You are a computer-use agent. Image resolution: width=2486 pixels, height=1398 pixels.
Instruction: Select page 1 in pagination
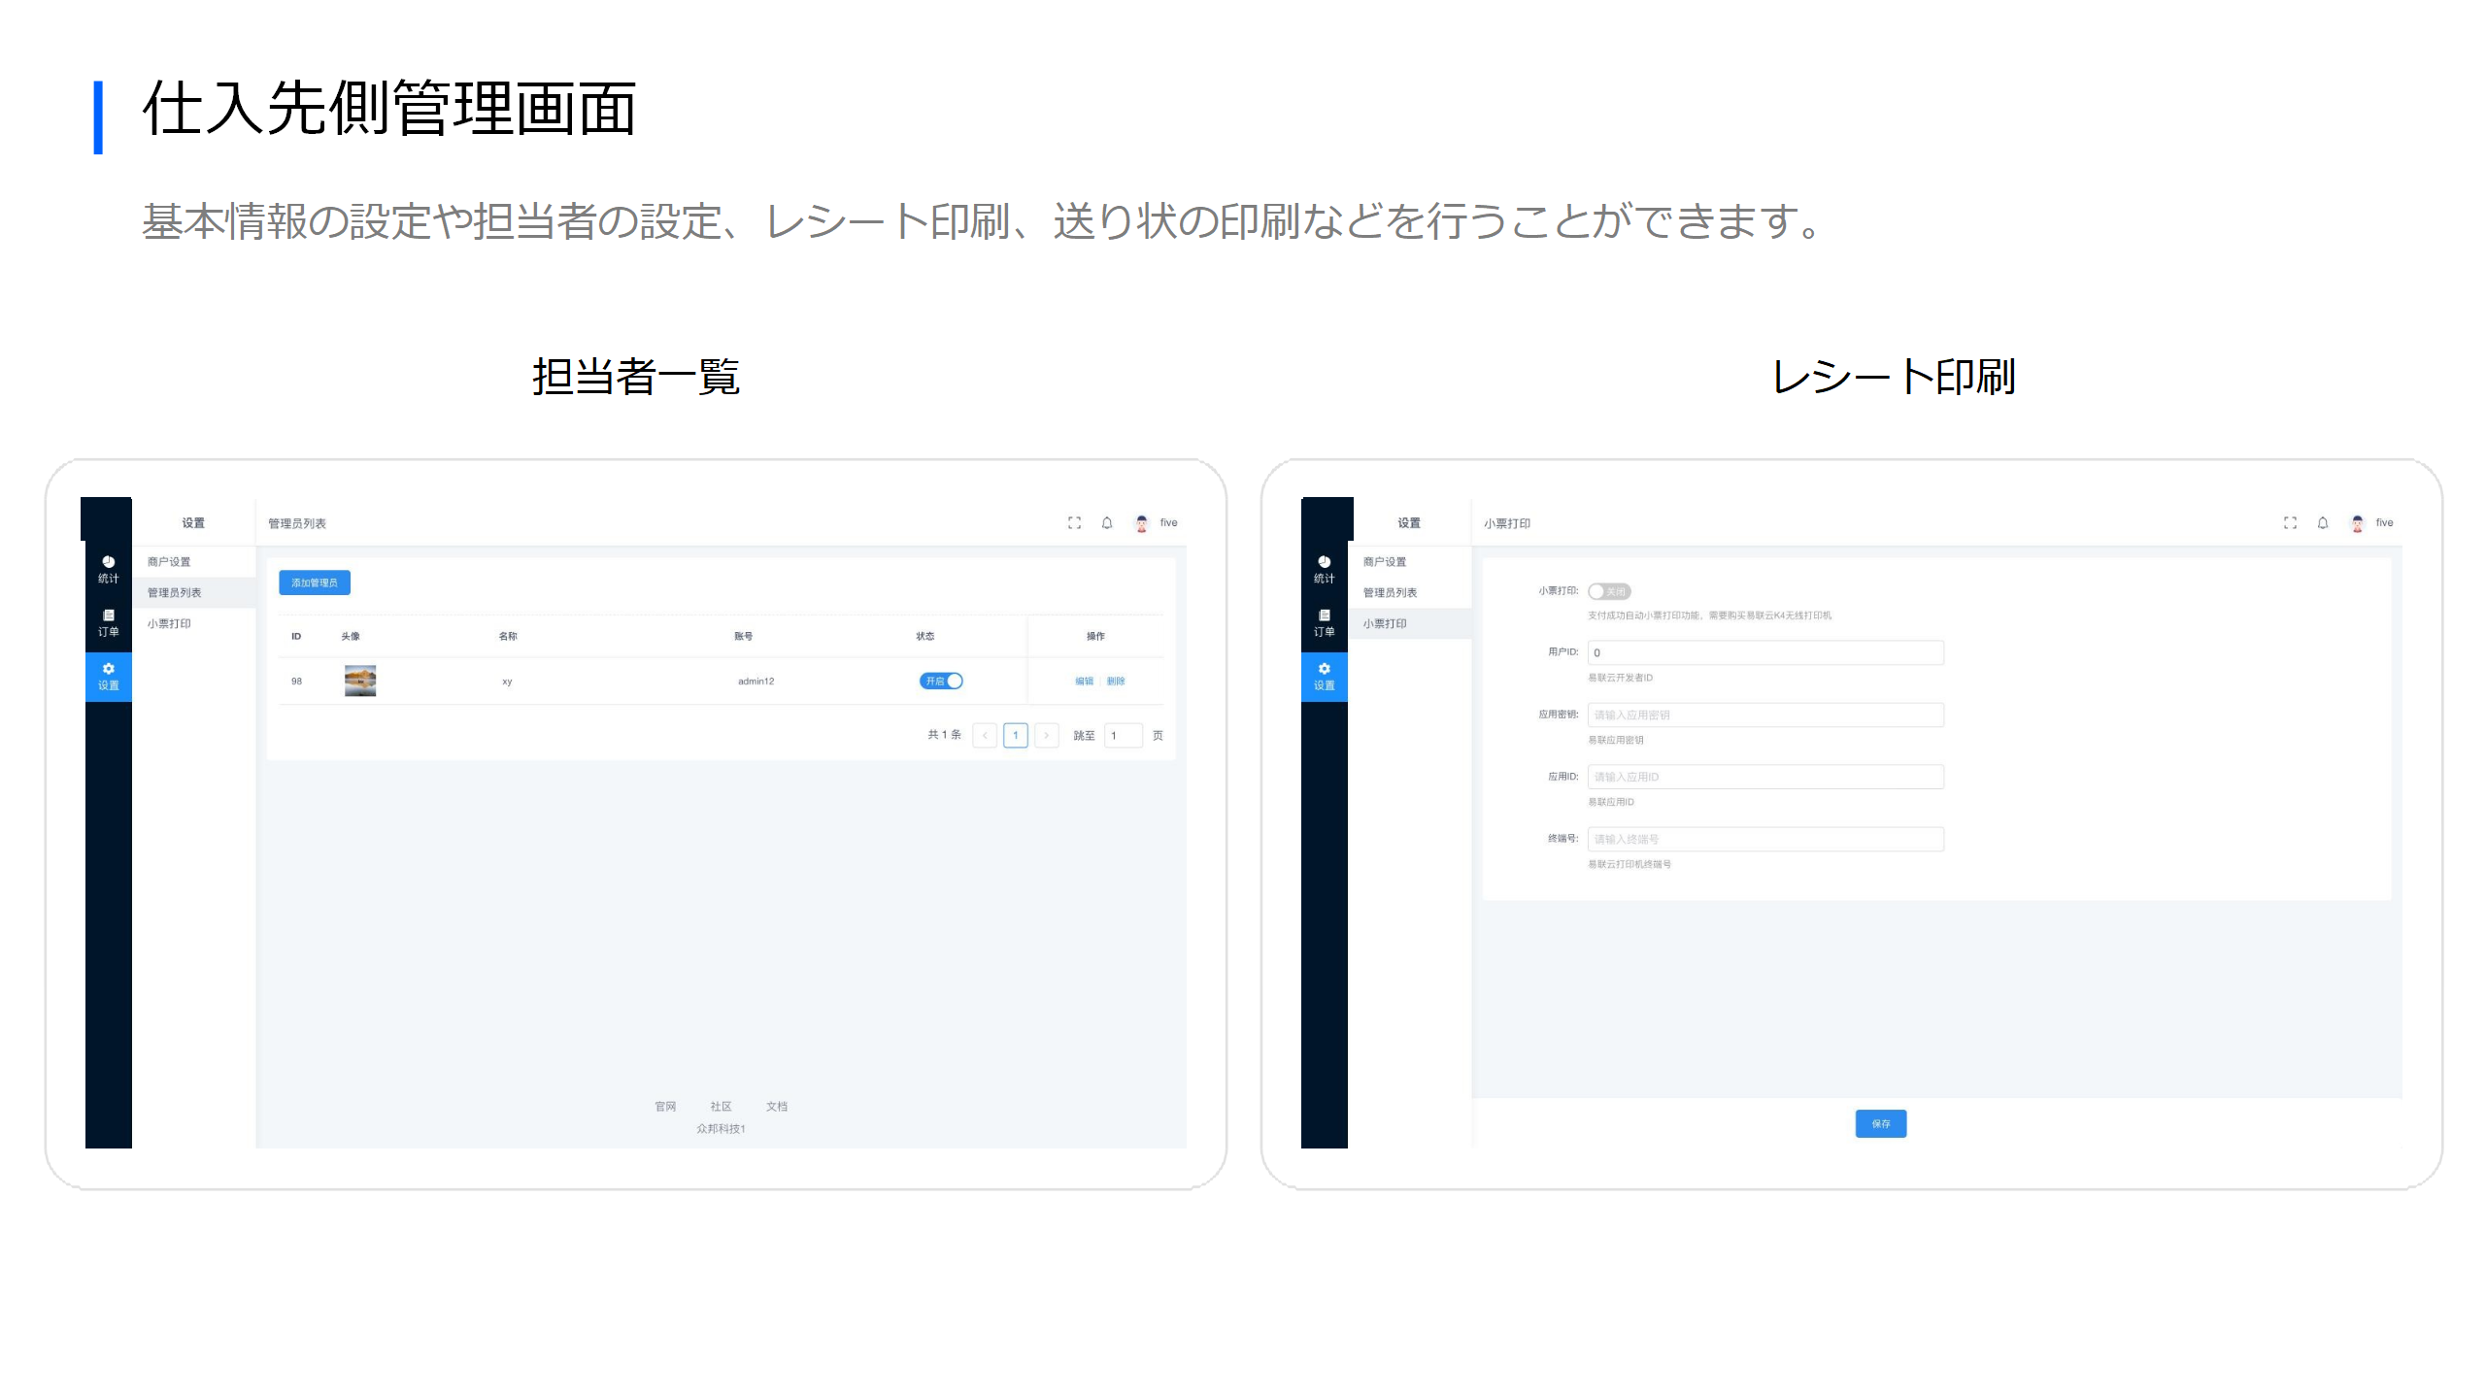point(1015,735)
